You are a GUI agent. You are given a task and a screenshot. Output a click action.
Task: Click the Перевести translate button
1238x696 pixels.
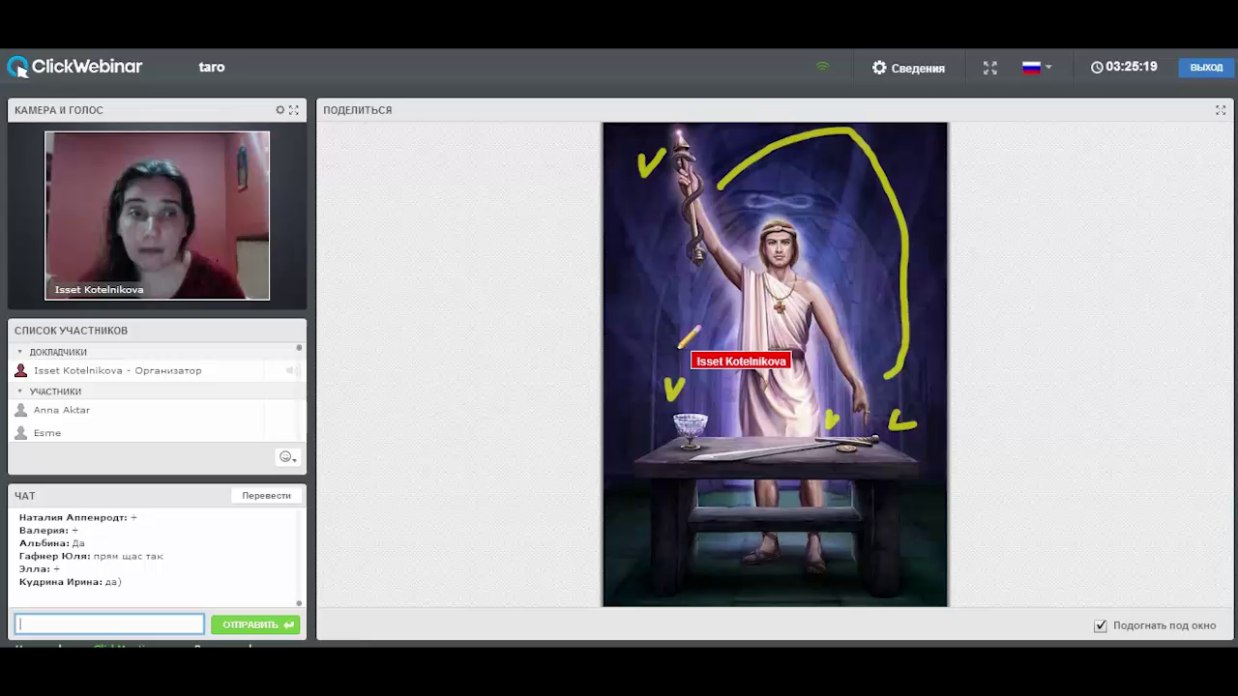pos(266,495)
